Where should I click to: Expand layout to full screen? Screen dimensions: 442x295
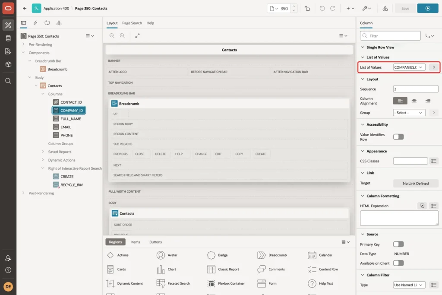[x=137, y=35]
